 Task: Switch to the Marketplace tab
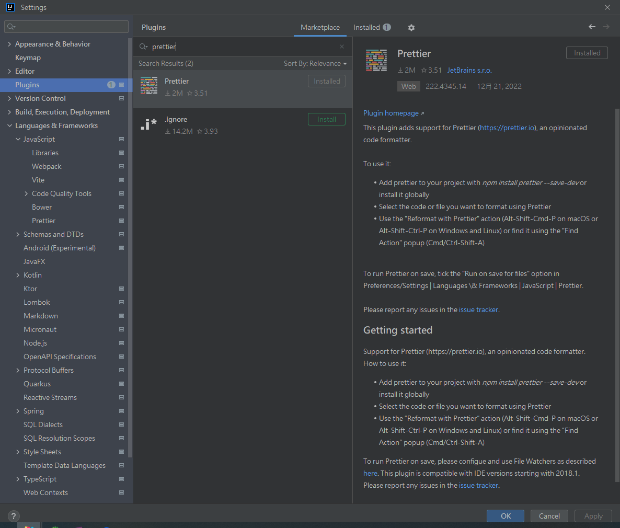320,27
